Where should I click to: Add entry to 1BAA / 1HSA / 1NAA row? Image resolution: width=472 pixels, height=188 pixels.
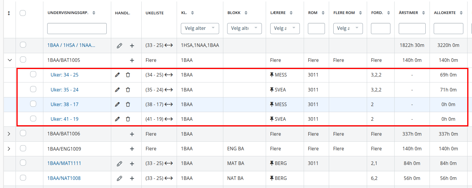[x=132, y=46]
